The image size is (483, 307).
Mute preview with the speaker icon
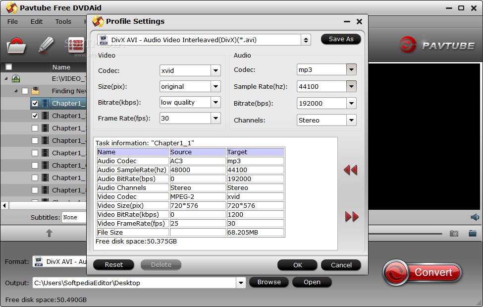tap(475, 217)
